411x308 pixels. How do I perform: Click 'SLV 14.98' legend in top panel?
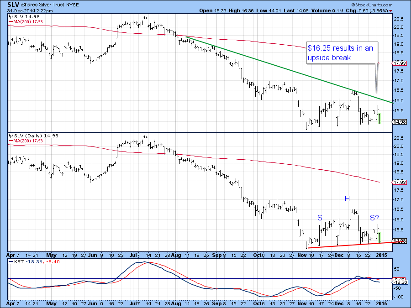(x=27, y=16)
